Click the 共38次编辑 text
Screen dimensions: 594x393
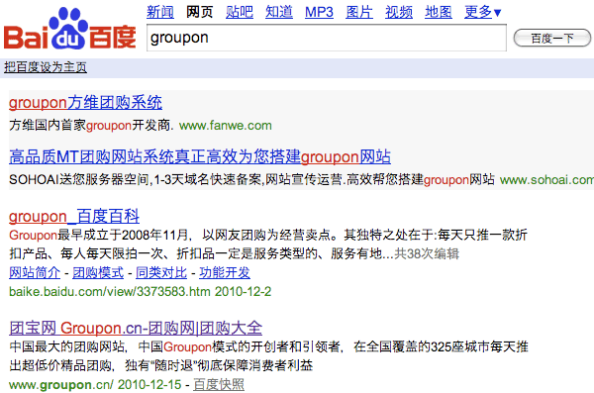click(427, 253)
